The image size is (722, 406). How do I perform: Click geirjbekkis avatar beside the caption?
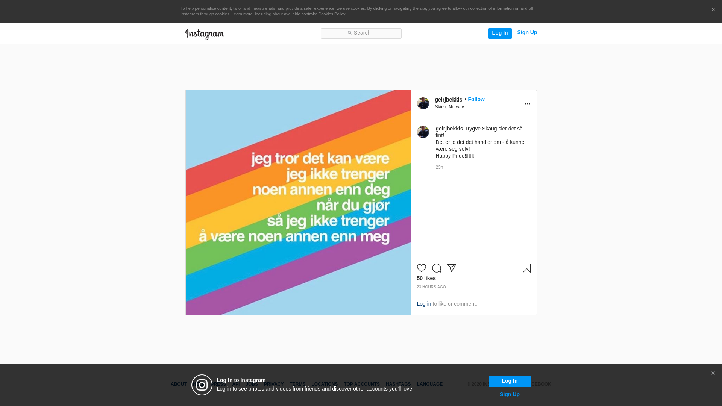tap(423, 132)
